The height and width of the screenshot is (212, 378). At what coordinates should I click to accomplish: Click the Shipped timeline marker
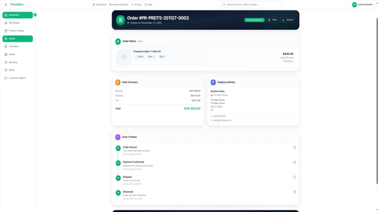pyautogui.click(x=118, y=178)
